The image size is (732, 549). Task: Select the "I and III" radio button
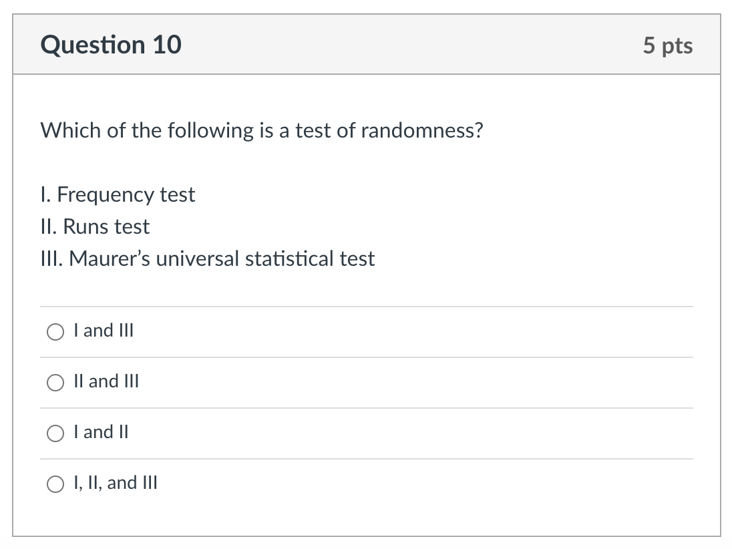click(x=55, y=331)
